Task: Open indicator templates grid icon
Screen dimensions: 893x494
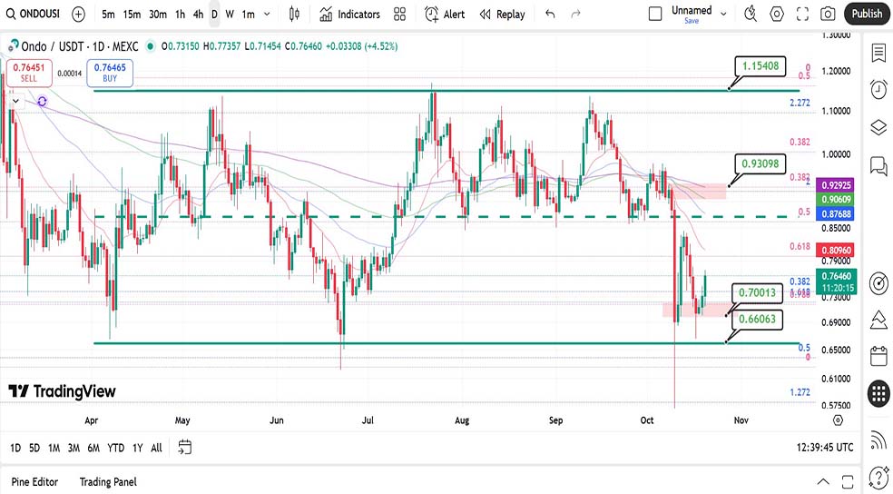Action: click(x=400, y=14)
